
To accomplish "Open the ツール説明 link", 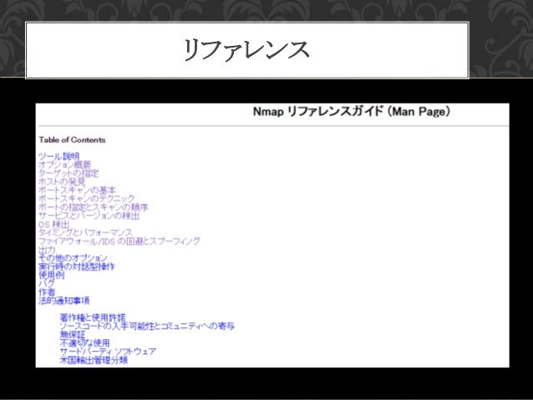I will pos(59,156).
